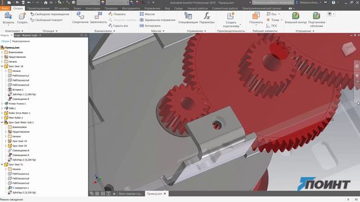Viewport: 360px width, 202px height.
Task: Select Вставка:1 constraint in tree
Action: [x=16, y=90]
